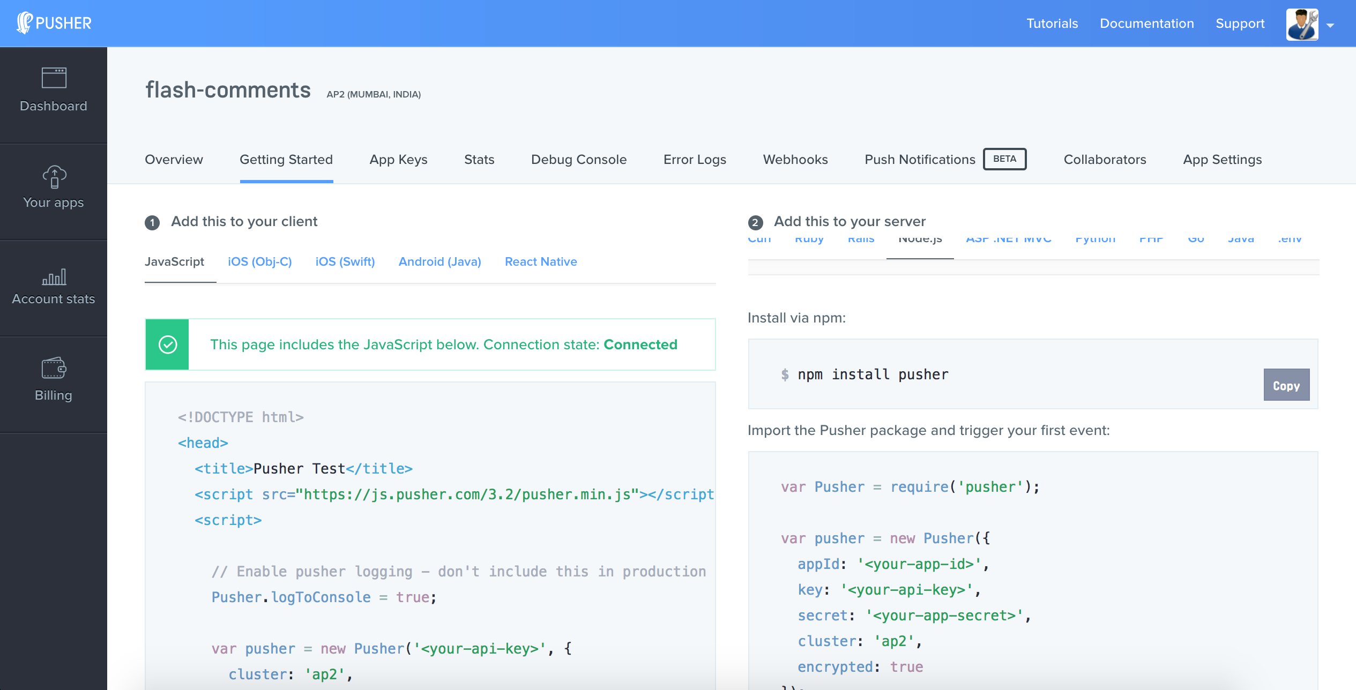Open the Push Notifications beta tab
This screenshot has height=690, width=1356.
point(920,159)
